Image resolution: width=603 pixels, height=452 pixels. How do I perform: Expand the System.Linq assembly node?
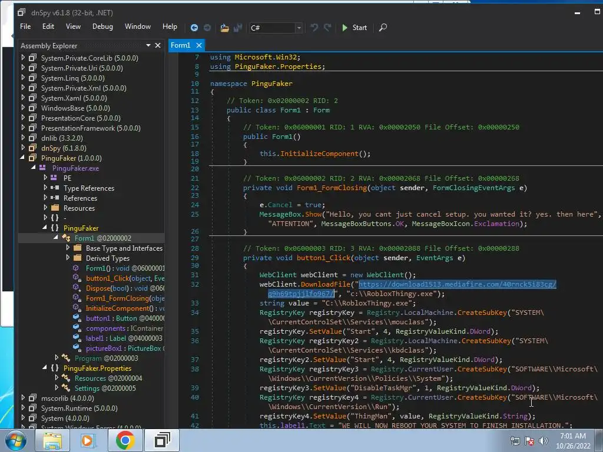tap(23, 78)
